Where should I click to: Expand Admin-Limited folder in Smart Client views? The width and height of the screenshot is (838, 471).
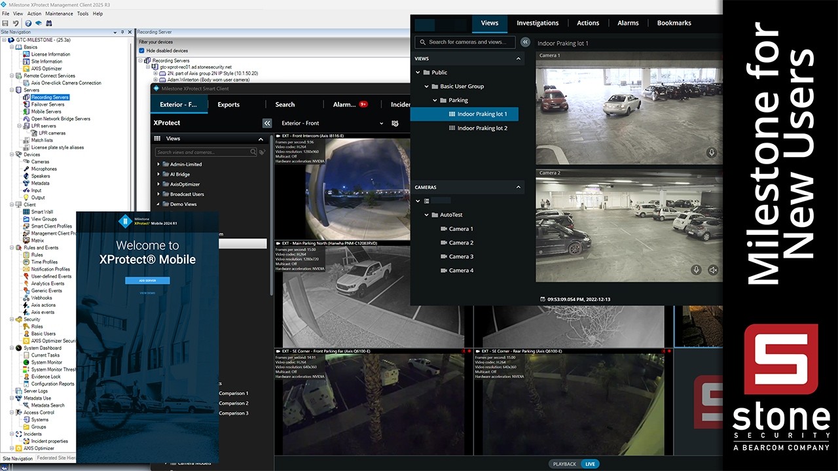(158, 164)
